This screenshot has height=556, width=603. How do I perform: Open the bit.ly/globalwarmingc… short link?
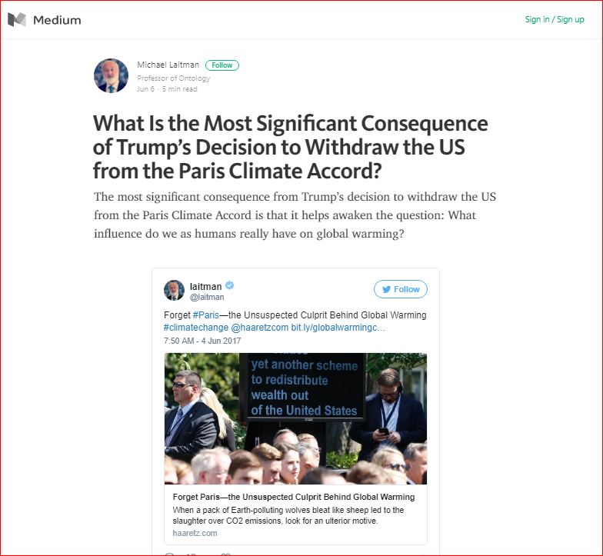(338, 328)
